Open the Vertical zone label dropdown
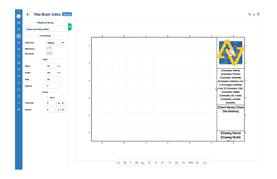This screenshot has height=179, width=277. pos(61,110)
